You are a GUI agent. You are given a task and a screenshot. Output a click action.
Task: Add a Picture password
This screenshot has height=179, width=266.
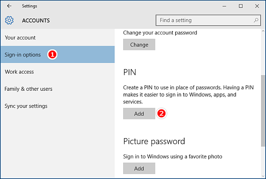[x=139, y=168]
